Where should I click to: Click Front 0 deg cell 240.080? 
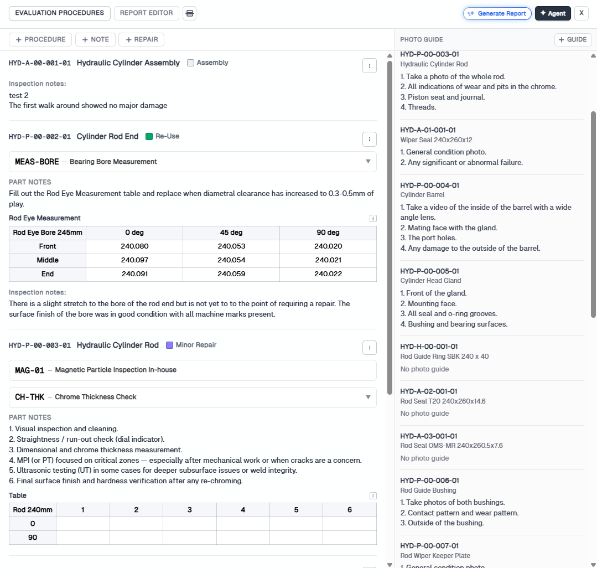(134, 246)
